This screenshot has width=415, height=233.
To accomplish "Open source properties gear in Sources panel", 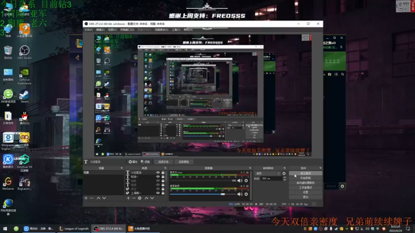I will [140, 198].
